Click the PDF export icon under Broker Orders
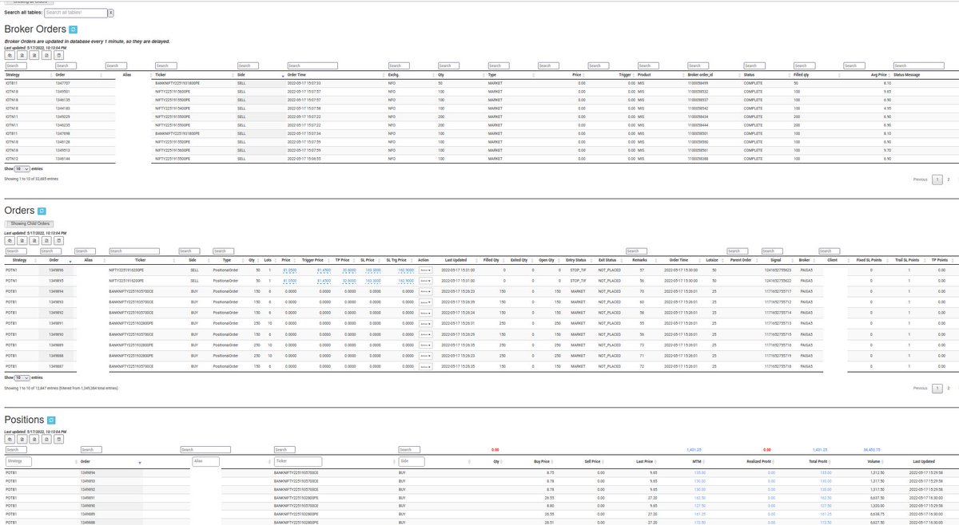Image resolution: width=959 pixels, height=525 pixels. pos(46,54)
